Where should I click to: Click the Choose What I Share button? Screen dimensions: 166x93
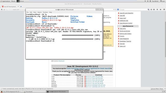click(x=157, y=89)
